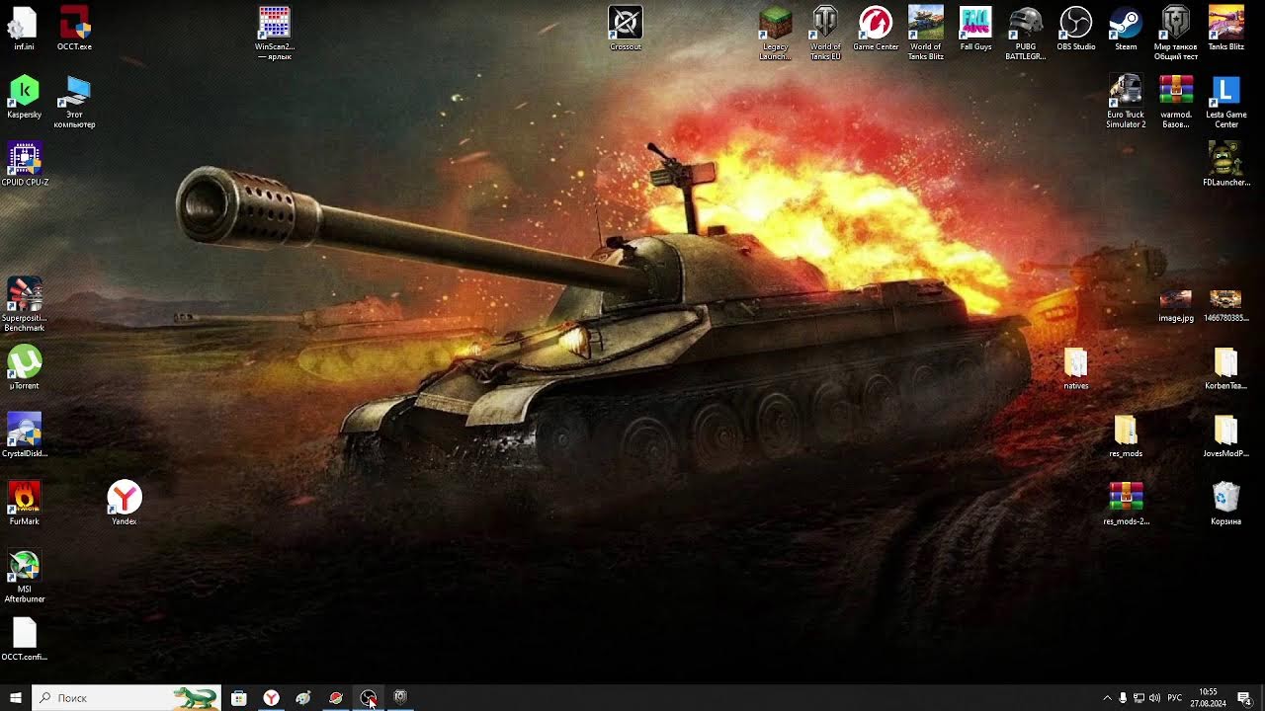The image size is (1265, 711).
Task: Open the red planet app in taskbar
Action: tap(336, 697)
